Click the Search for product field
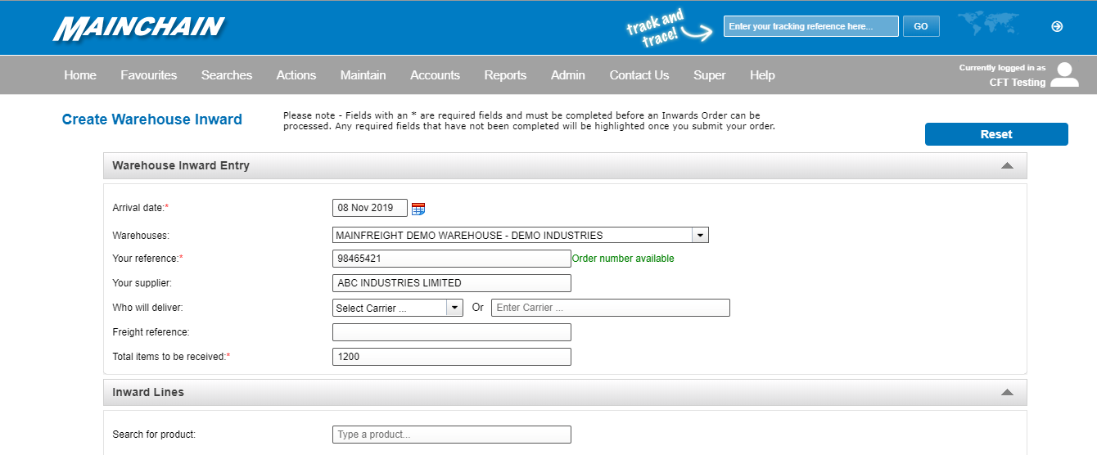 click(452, 435)
